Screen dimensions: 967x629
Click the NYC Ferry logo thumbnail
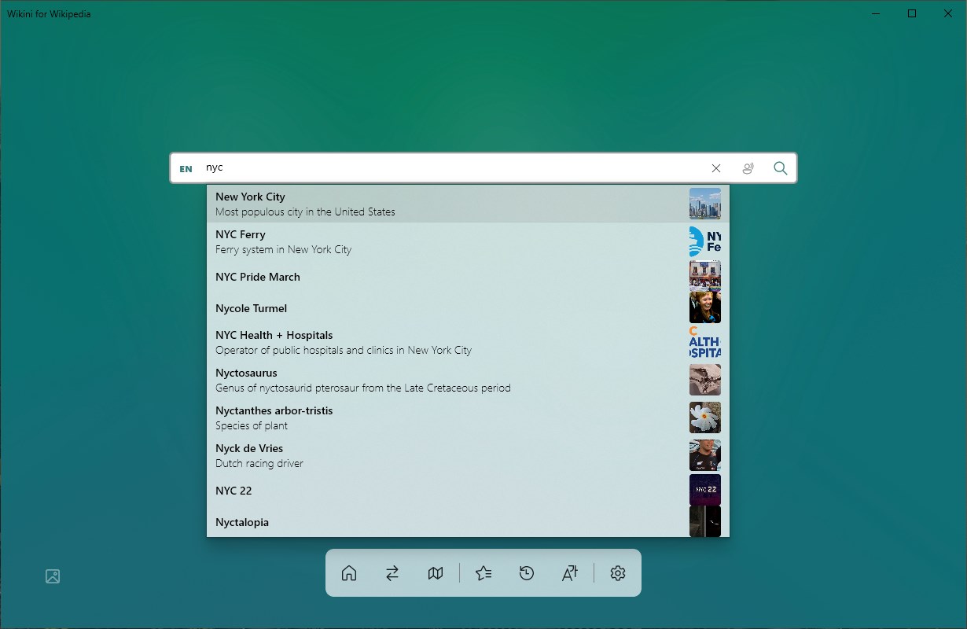coord(705,241)
